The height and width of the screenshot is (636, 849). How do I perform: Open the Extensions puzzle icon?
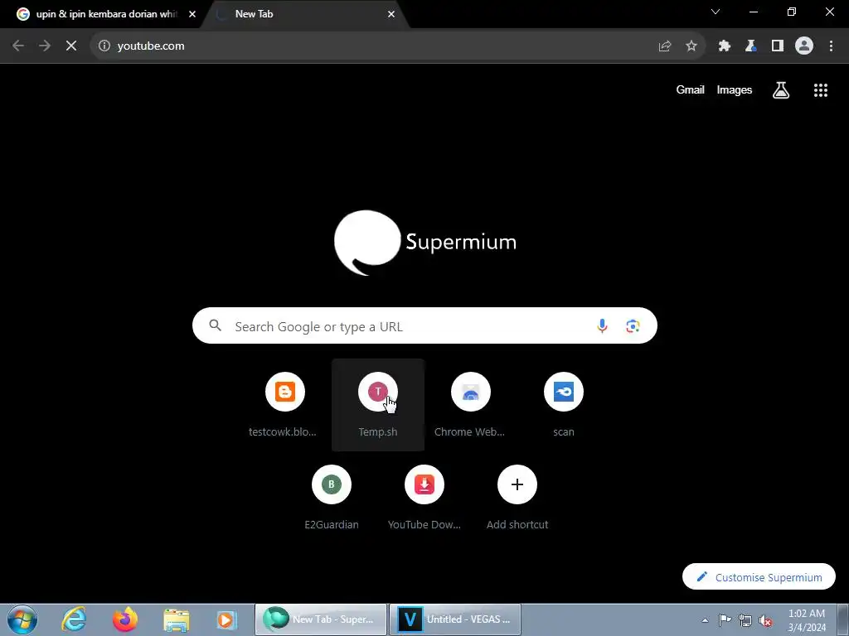pyautogui.click(x=725, y=46)
